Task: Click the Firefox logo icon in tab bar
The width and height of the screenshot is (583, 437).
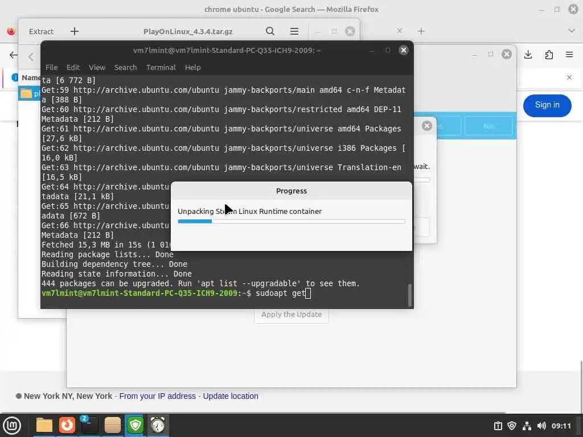Action: pos(11,31)
